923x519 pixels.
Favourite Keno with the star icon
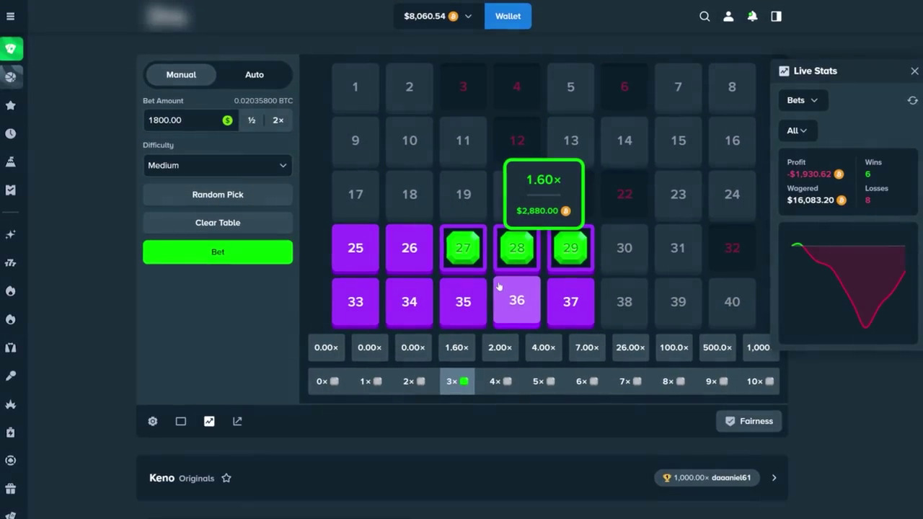[226, 478]
